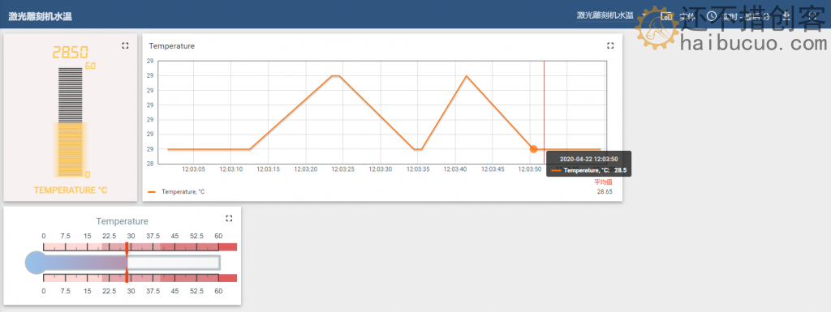Click the Temperature chart title

[172, 46]
